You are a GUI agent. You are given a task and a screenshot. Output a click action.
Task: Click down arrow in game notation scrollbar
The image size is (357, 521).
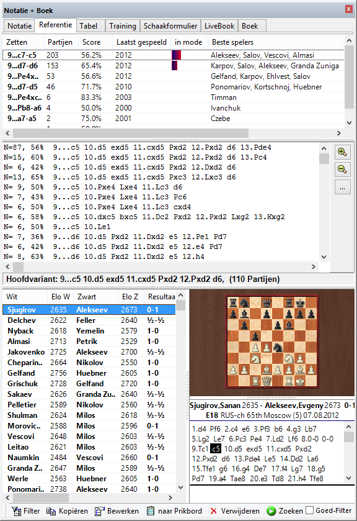[x=348, y=478]
